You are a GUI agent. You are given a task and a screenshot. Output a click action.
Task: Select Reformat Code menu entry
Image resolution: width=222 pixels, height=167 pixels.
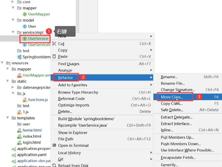click(x=102, y=99)
